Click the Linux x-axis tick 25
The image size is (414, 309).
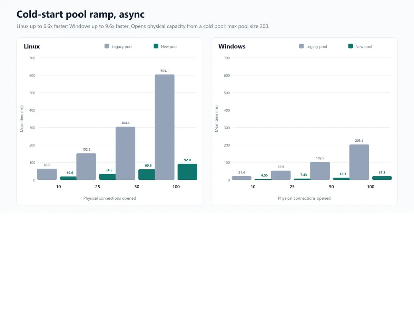pyautogui.click(x=98, y=187)
